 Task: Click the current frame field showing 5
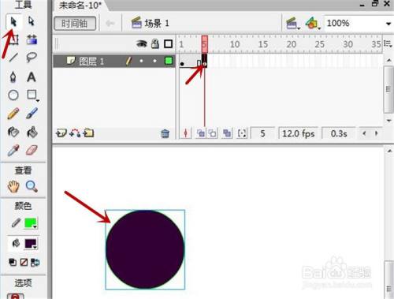[x=263, y=133]
